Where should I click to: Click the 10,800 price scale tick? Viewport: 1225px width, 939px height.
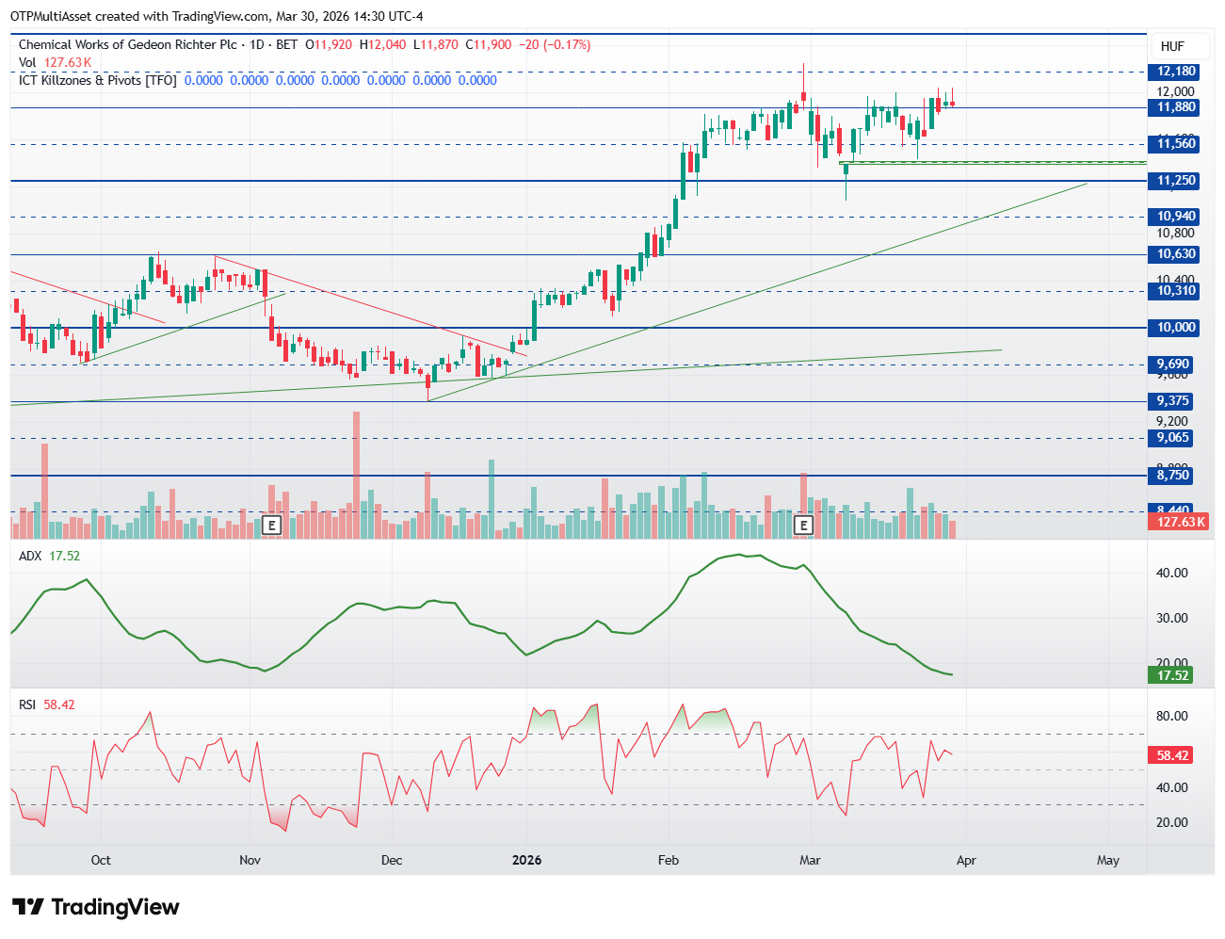pyautogui.click(x=1176, y=234)
